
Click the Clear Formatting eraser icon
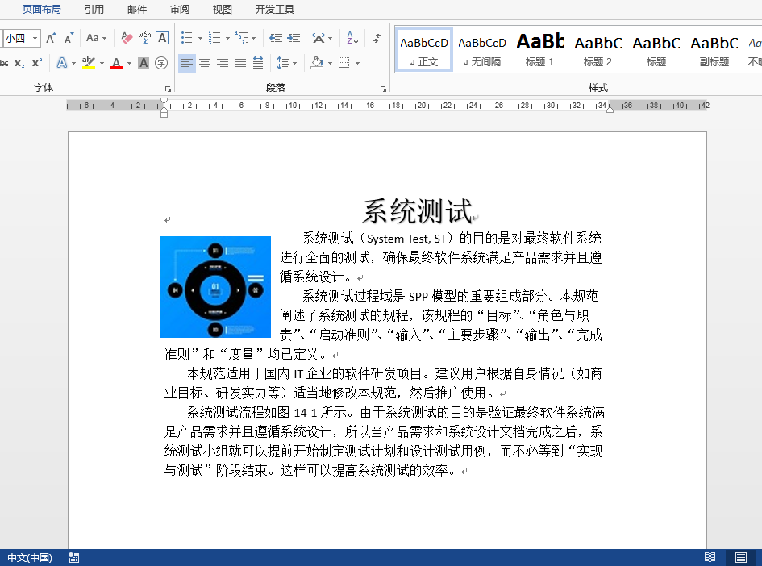tap(126, 39)
